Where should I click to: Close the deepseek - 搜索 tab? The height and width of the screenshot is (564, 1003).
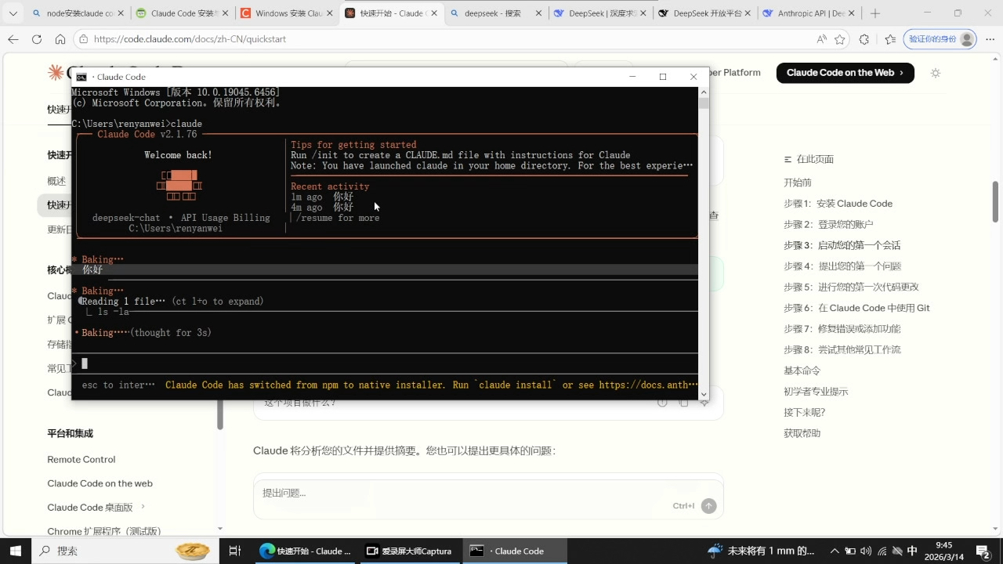538,13
